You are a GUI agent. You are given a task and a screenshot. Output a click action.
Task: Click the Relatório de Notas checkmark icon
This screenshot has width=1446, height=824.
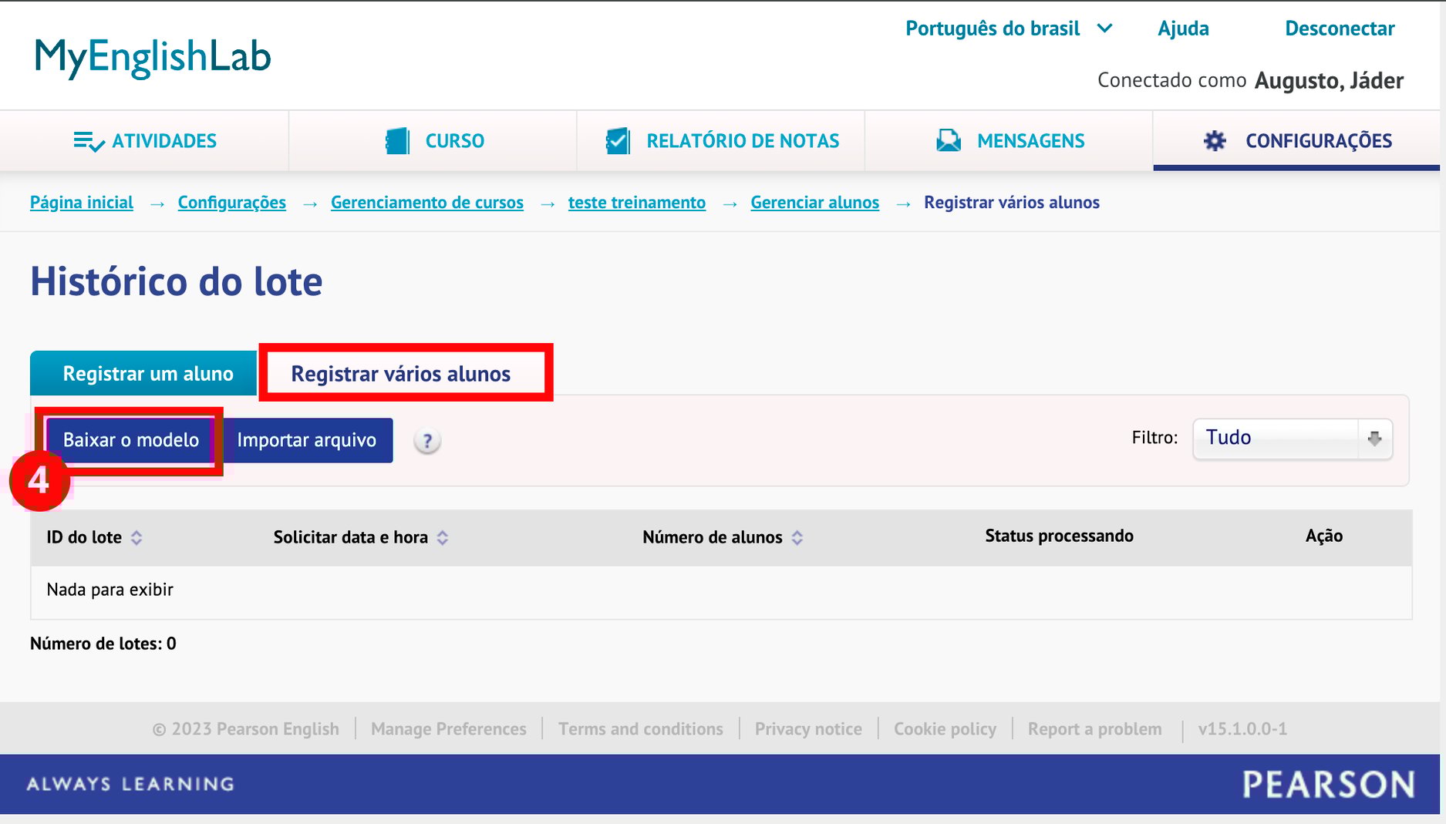click(x=618, y=141)
